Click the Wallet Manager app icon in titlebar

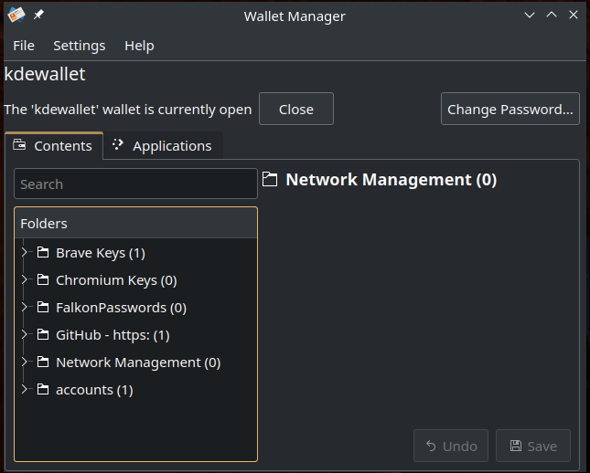coord(16,15)
